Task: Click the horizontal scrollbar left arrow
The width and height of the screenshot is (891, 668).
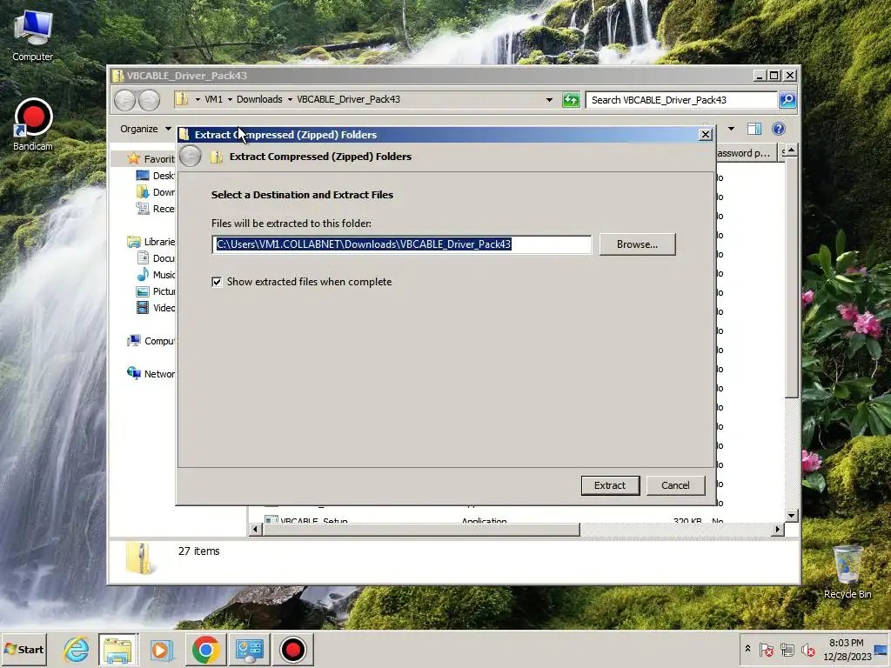Action: point(255,529)
